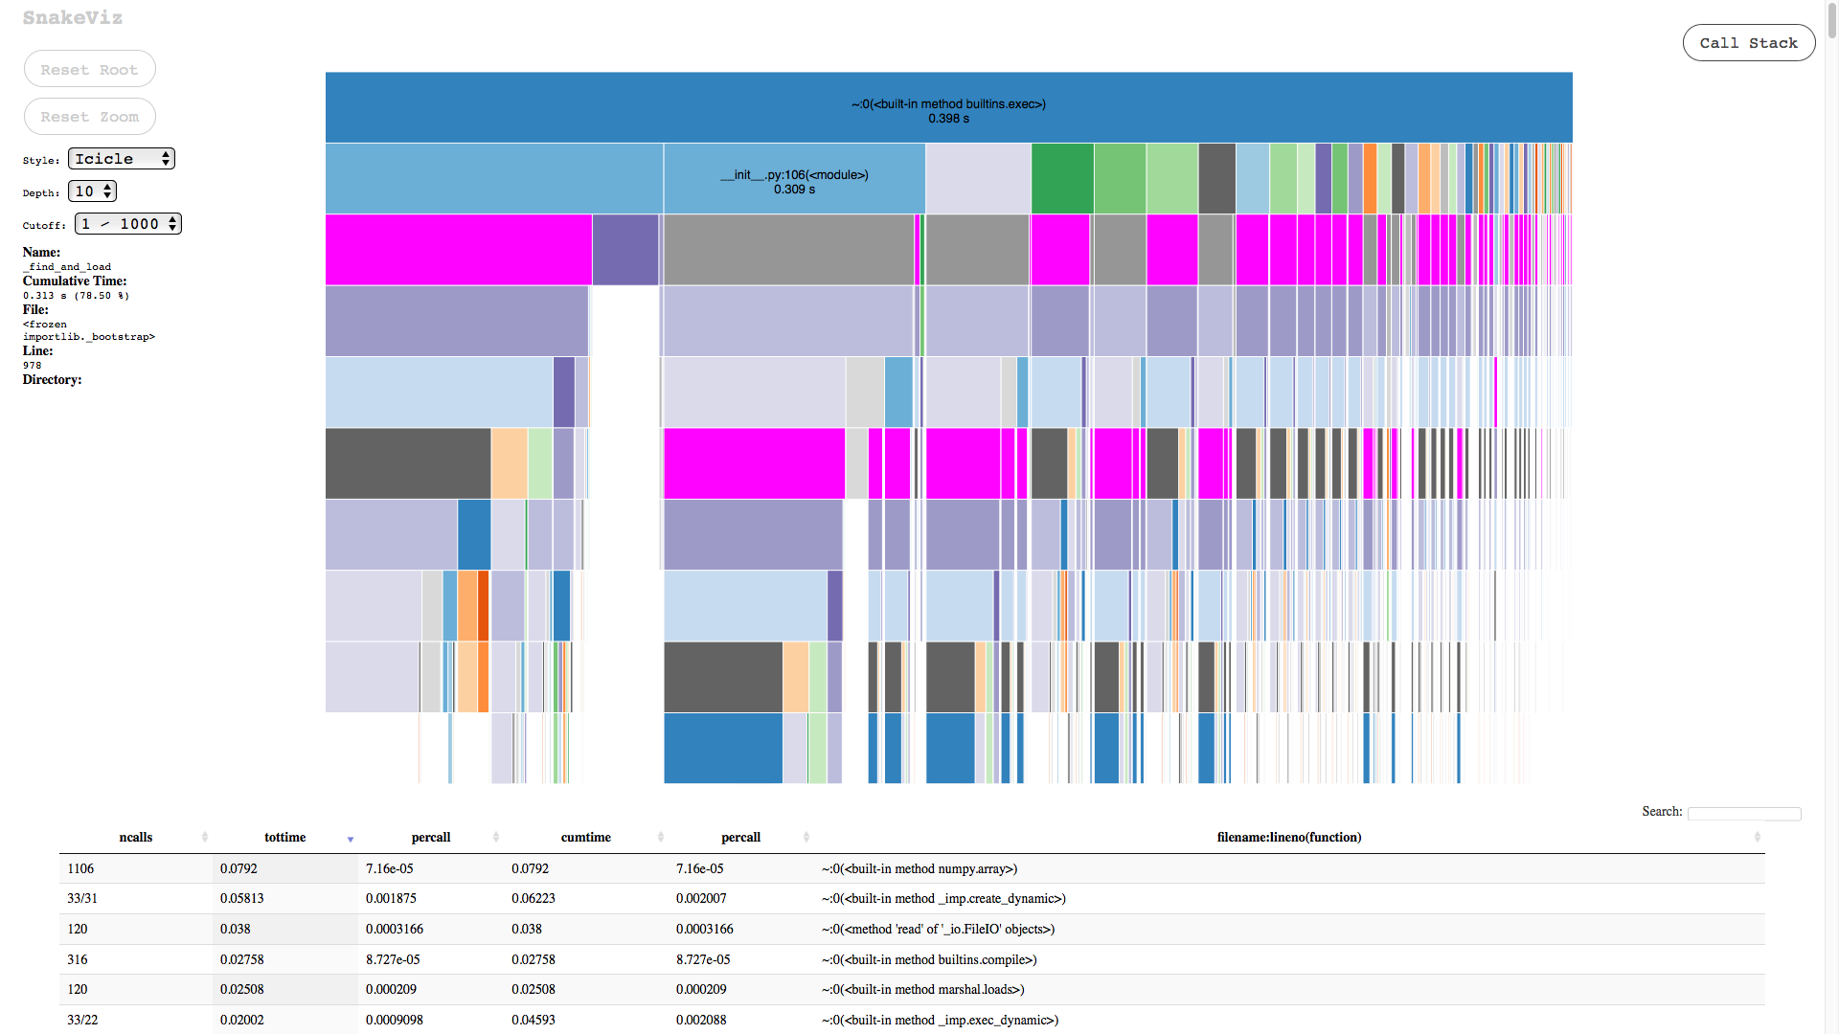Click the SnakeViz title
The height and width of the screenshot is (1034, 1839).
click(73, 17)
